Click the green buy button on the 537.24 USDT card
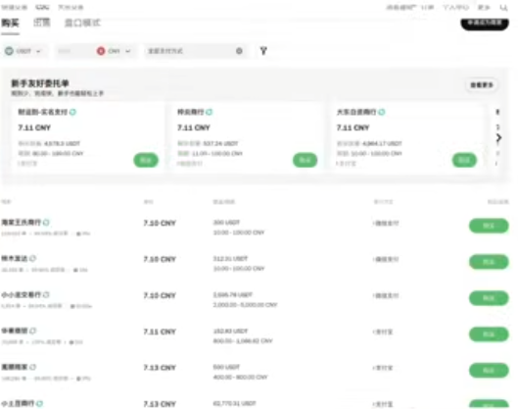 click(x=305, y=160)
